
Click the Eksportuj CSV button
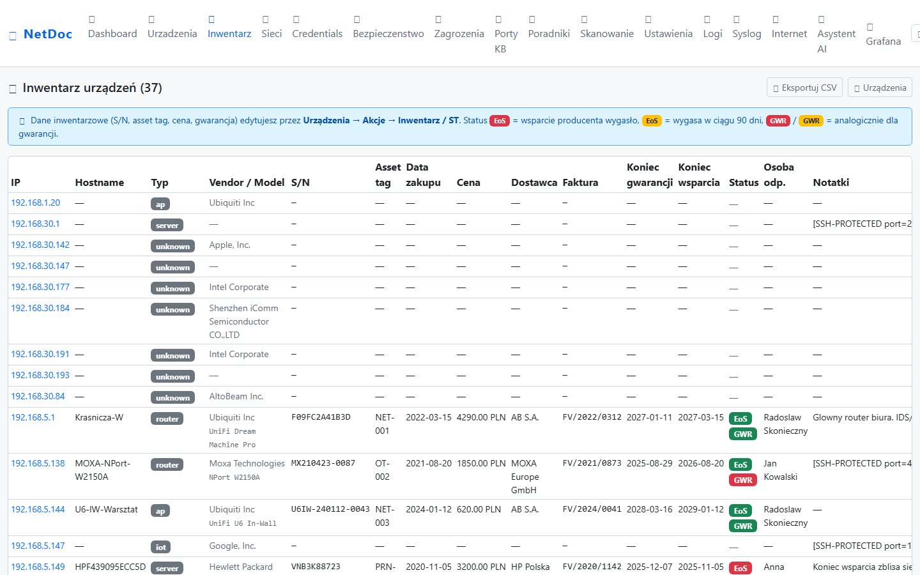coord(804,88)
